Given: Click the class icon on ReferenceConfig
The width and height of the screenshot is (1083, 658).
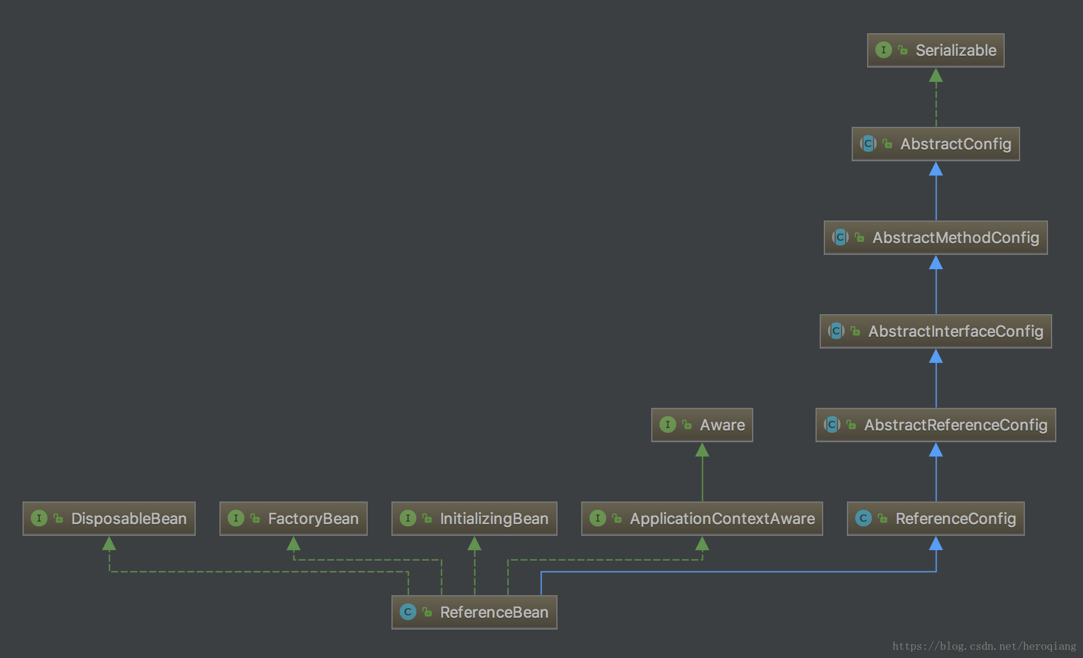Looking at the screenshot, I should point(863,518).
